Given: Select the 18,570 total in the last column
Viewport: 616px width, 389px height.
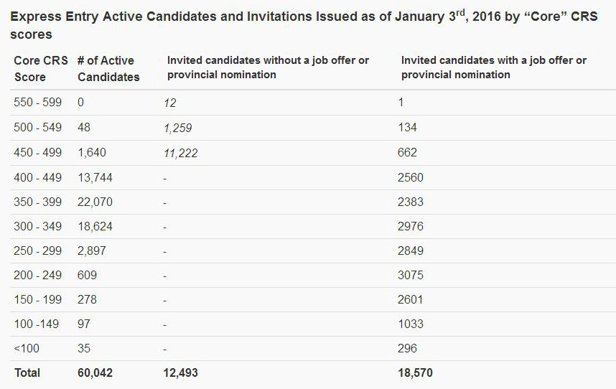Looking at the screenshot, I should [x=415, y=373].
